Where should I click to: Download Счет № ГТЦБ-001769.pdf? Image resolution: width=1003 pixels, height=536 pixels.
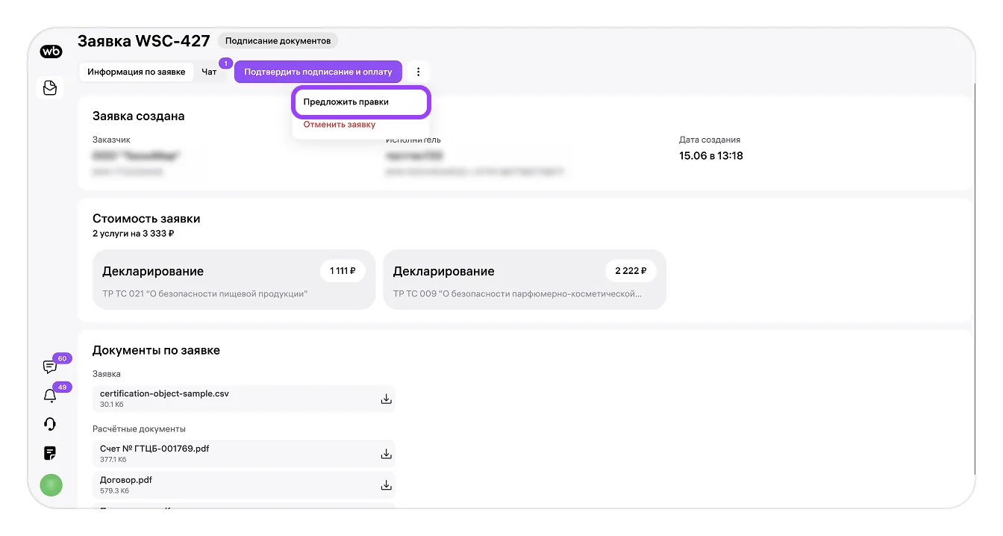387,454
